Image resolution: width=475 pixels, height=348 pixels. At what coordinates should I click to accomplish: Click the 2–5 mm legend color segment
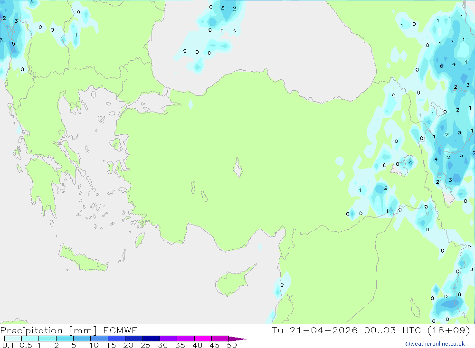(65, 339)
